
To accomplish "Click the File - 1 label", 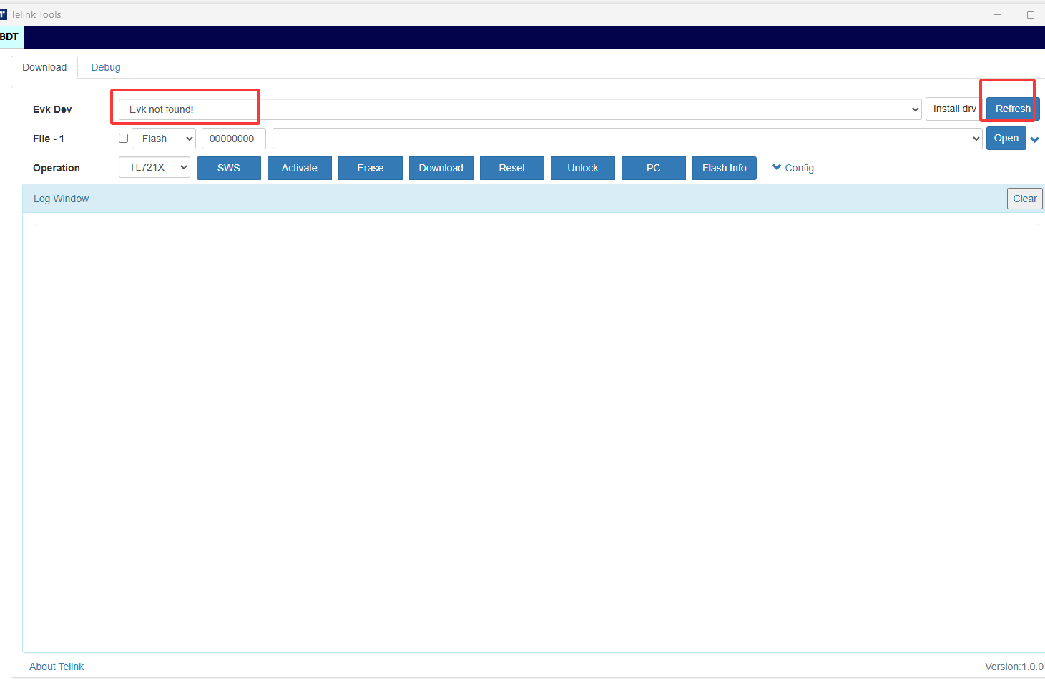I will coord(49,139).
